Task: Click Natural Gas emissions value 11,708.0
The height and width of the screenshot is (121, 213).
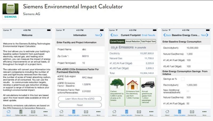Action: [x=149, y=58]
